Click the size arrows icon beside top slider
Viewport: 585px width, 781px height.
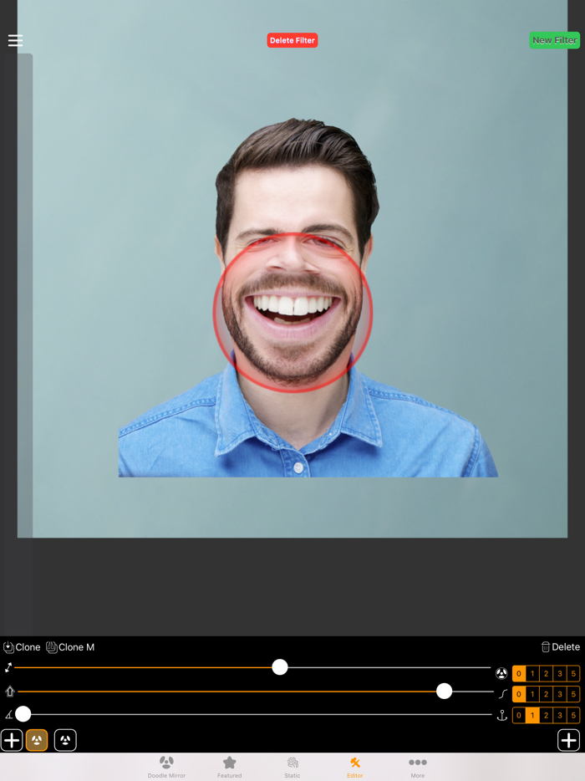[x=8, y=667]
